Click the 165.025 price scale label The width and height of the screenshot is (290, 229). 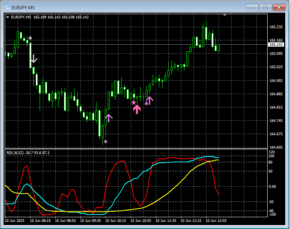pyautogui.click(x=276, y=67)
